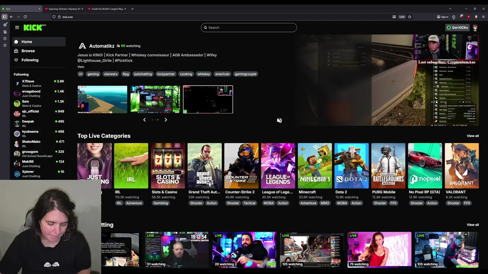The image size is (488, 274).
Task: List all tabs dropdown arrow
Action: [450, 9]
